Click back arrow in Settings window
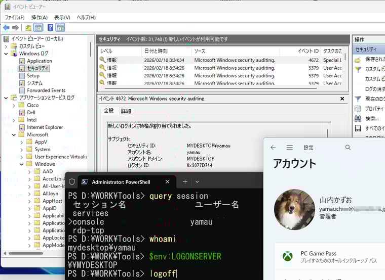The height and width of the screenshot is (280, 385). [273, 148]
